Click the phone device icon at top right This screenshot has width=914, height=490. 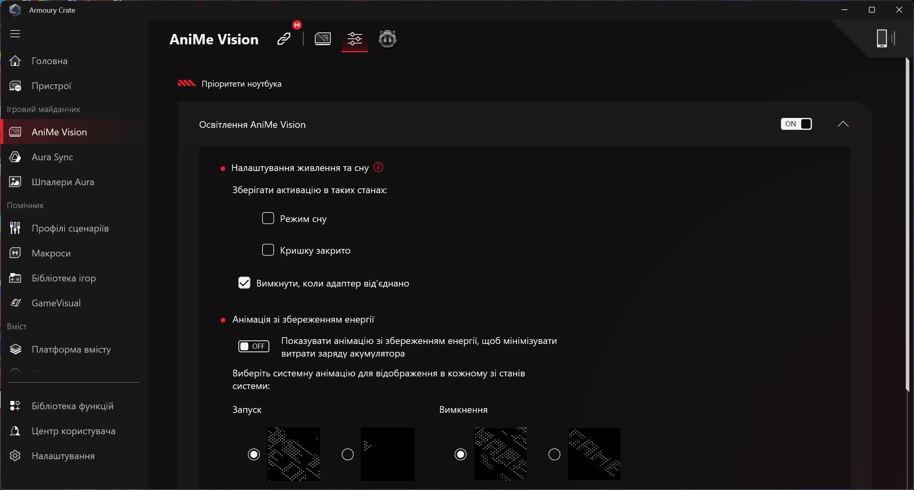pos(882,38)
